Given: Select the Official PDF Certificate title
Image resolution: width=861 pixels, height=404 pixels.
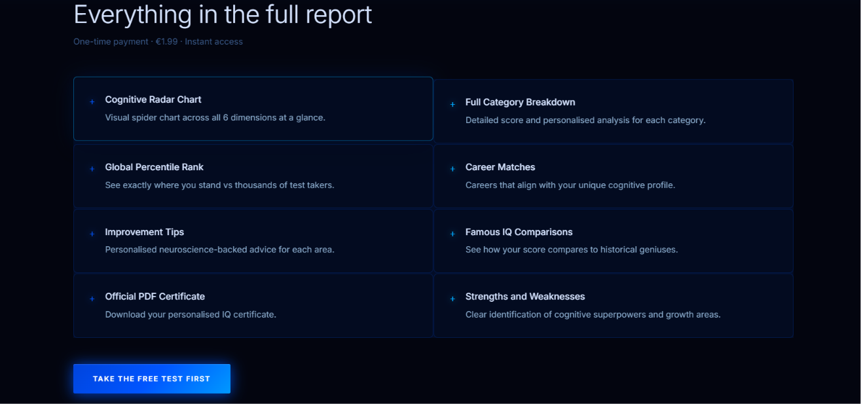Looking at the screenshot, I should point(155,297).
